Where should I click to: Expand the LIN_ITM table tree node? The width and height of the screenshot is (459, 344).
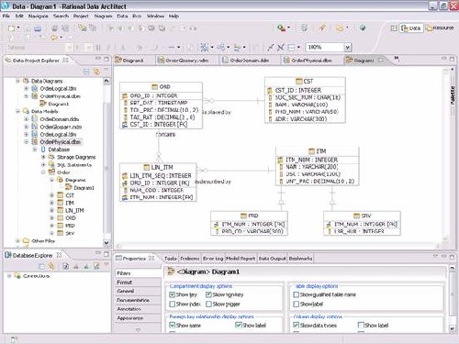[52, 210]
